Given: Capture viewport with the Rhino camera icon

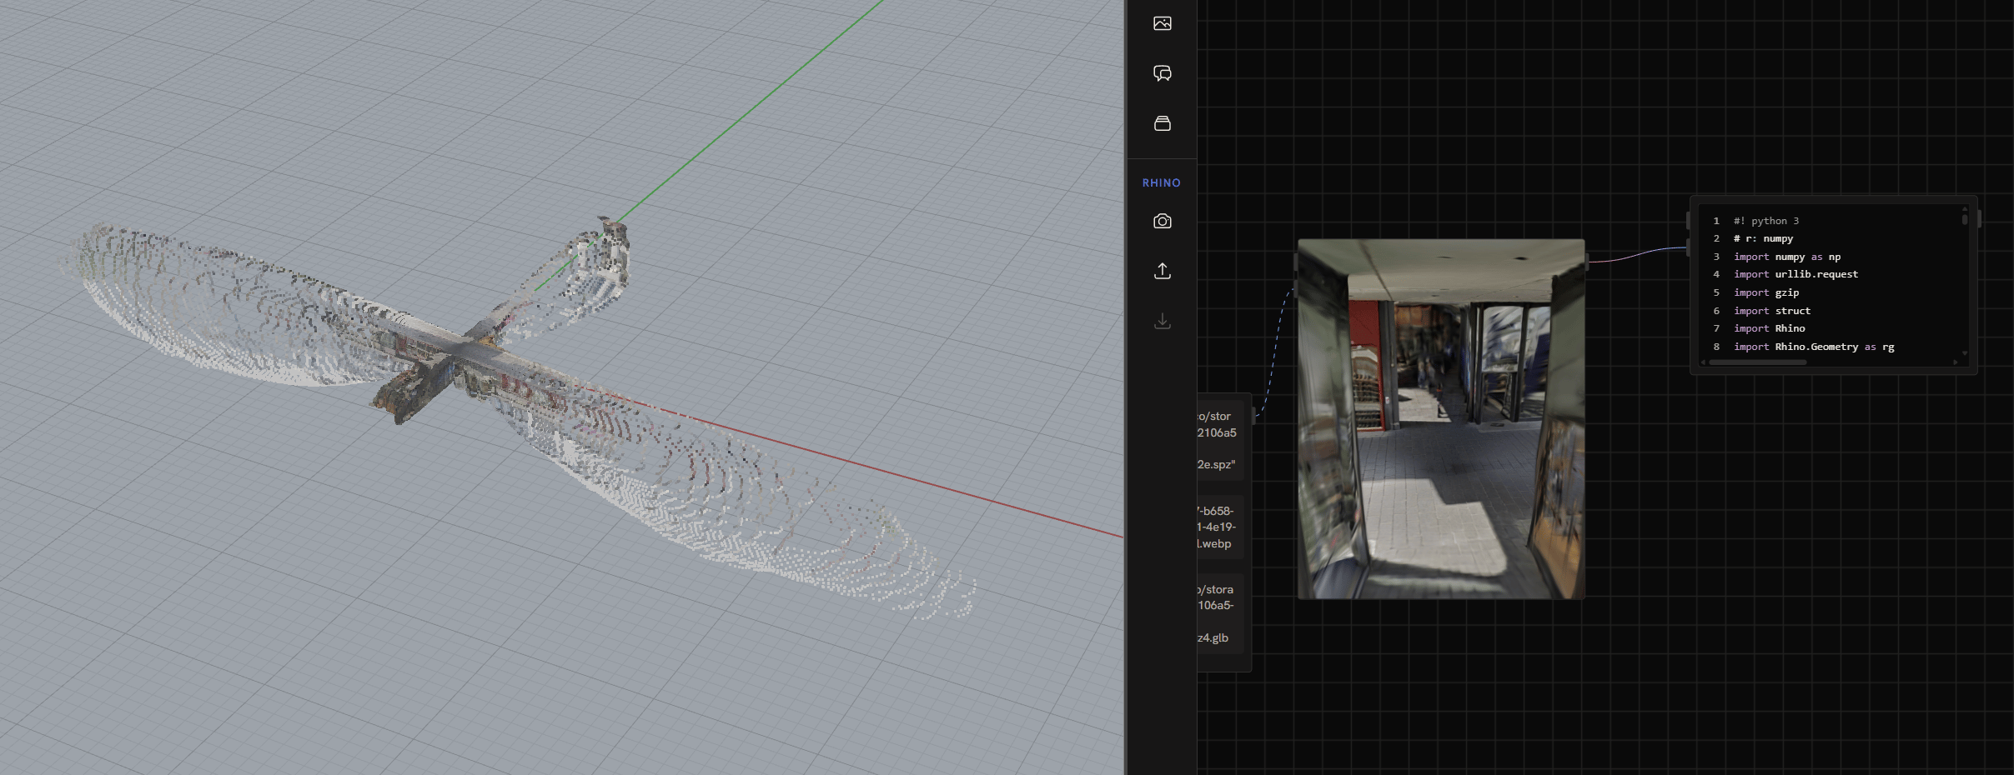Looking at the screenshot, I should 1162,221.
